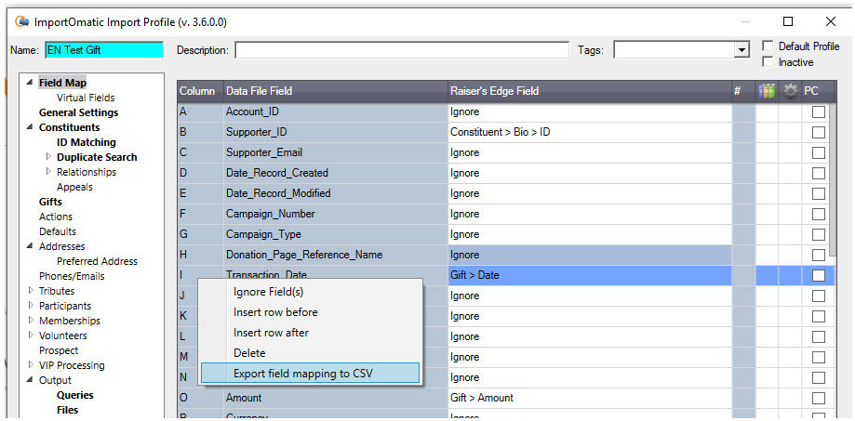Expand the Relationships node
The image size is (855, 421).
coord(48,172)
